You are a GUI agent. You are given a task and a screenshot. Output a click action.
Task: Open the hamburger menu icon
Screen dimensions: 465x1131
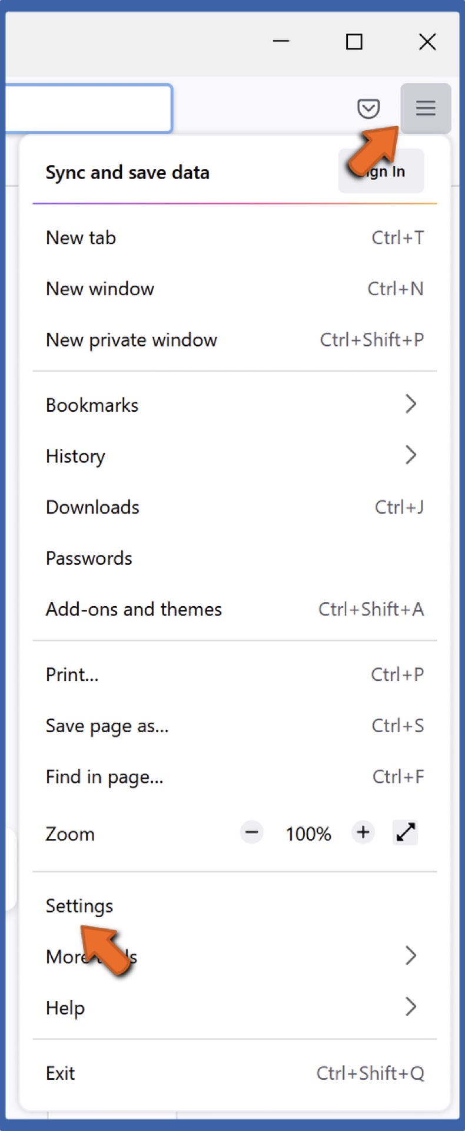(425, 108)
